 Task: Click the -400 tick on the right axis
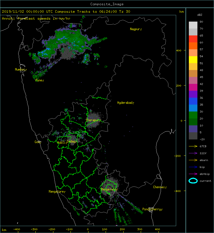(178, 191)
